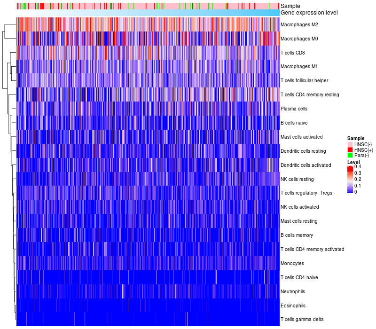Select the Macrophages M0 row label
The height and width of the screenshot is (329, 376).
pos(298,39)
